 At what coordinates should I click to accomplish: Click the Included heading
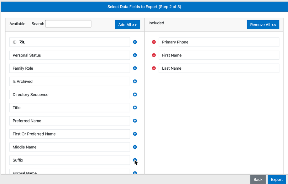click(156, 23)
